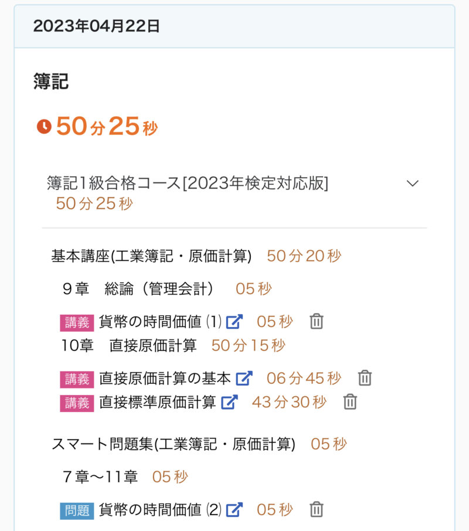Click the 7章〜11章 chapter row

click(100, 477)
